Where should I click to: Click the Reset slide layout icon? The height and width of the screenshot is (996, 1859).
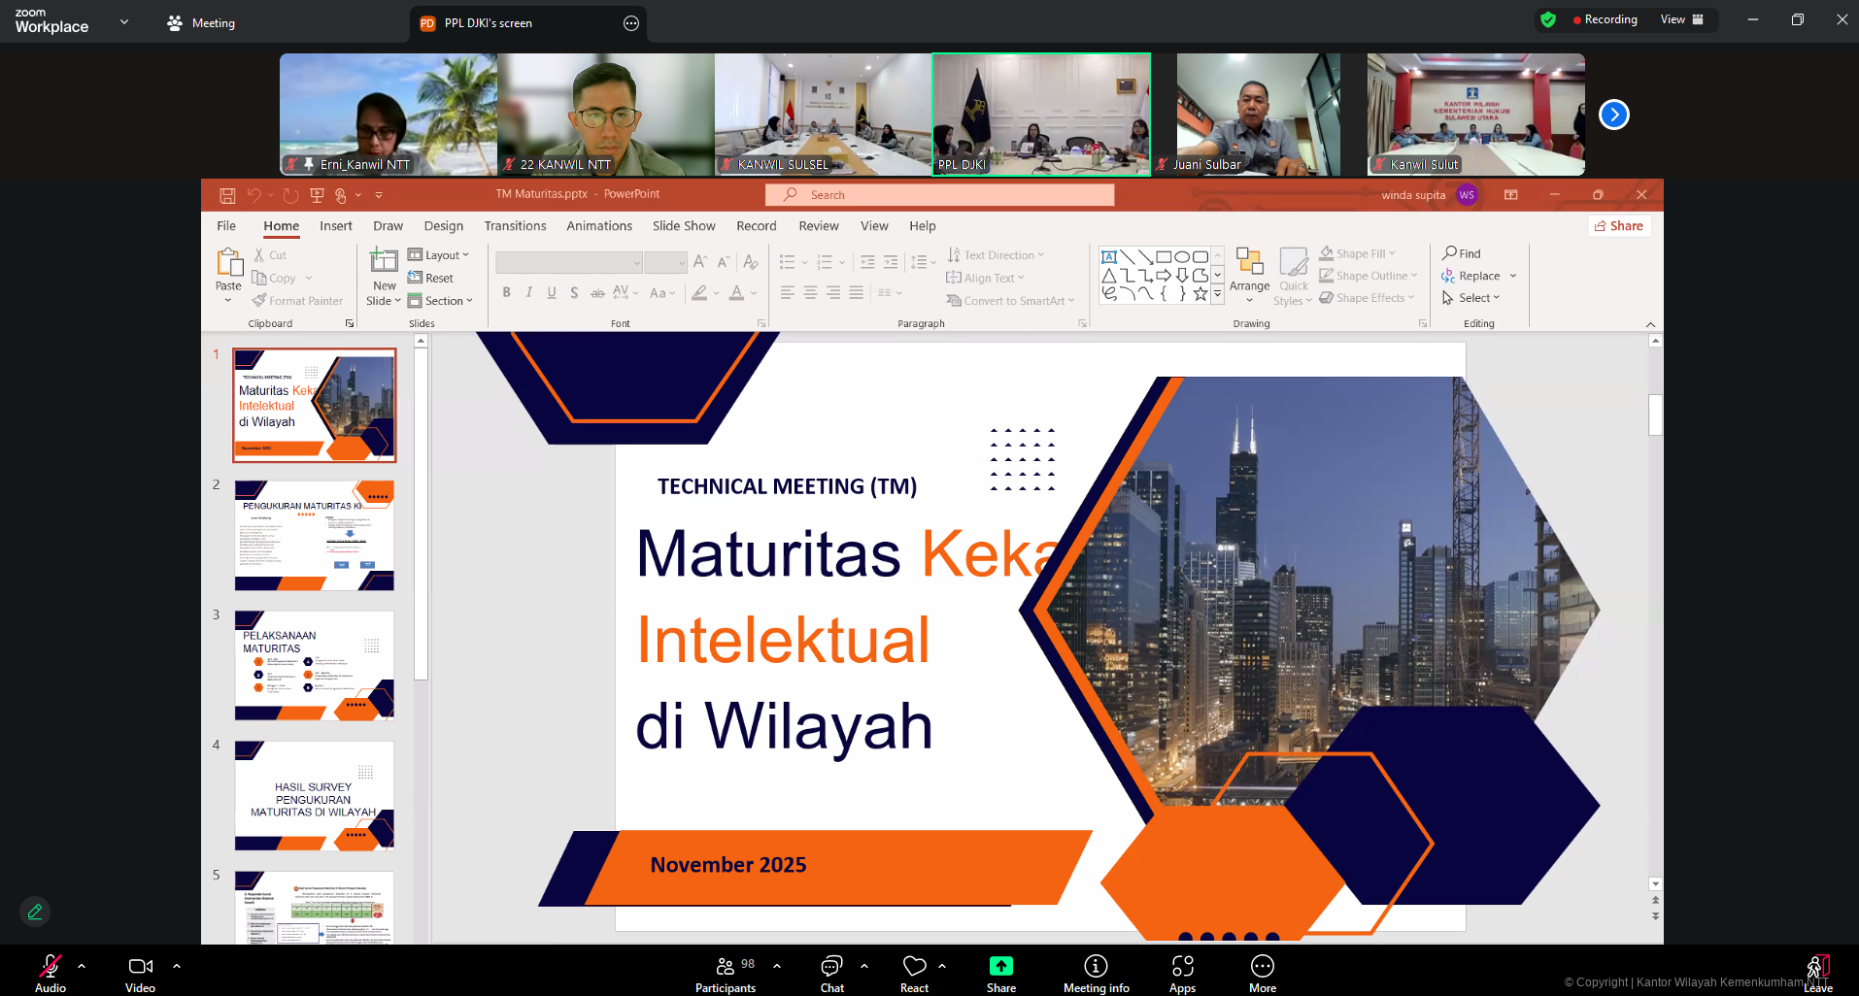point(416,278)
